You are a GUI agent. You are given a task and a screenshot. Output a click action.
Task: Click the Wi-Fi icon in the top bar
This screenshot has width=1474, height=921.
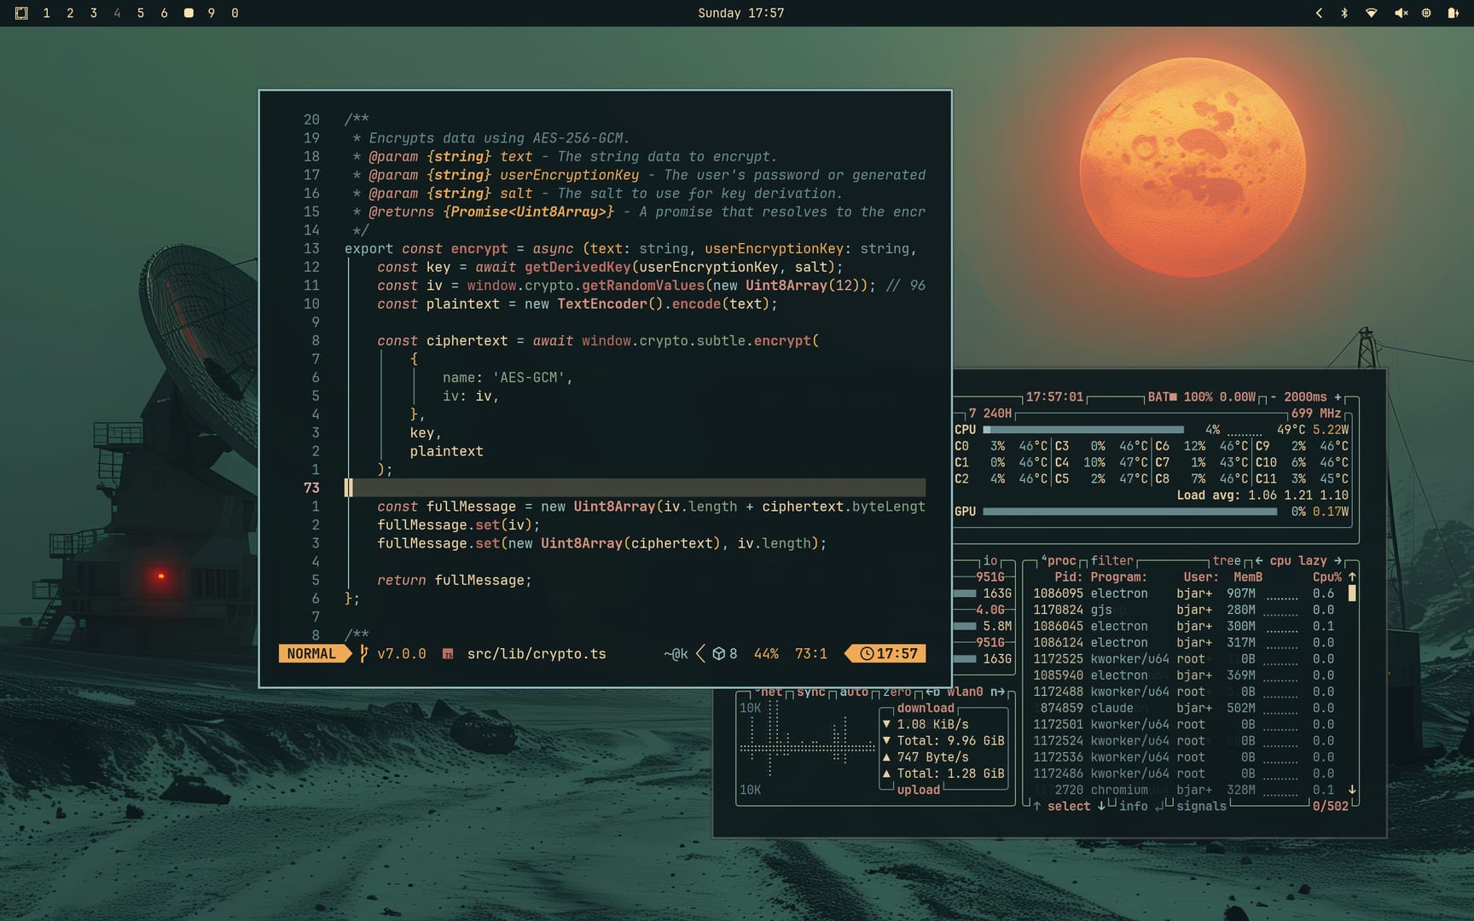(x=1372, y=13)
